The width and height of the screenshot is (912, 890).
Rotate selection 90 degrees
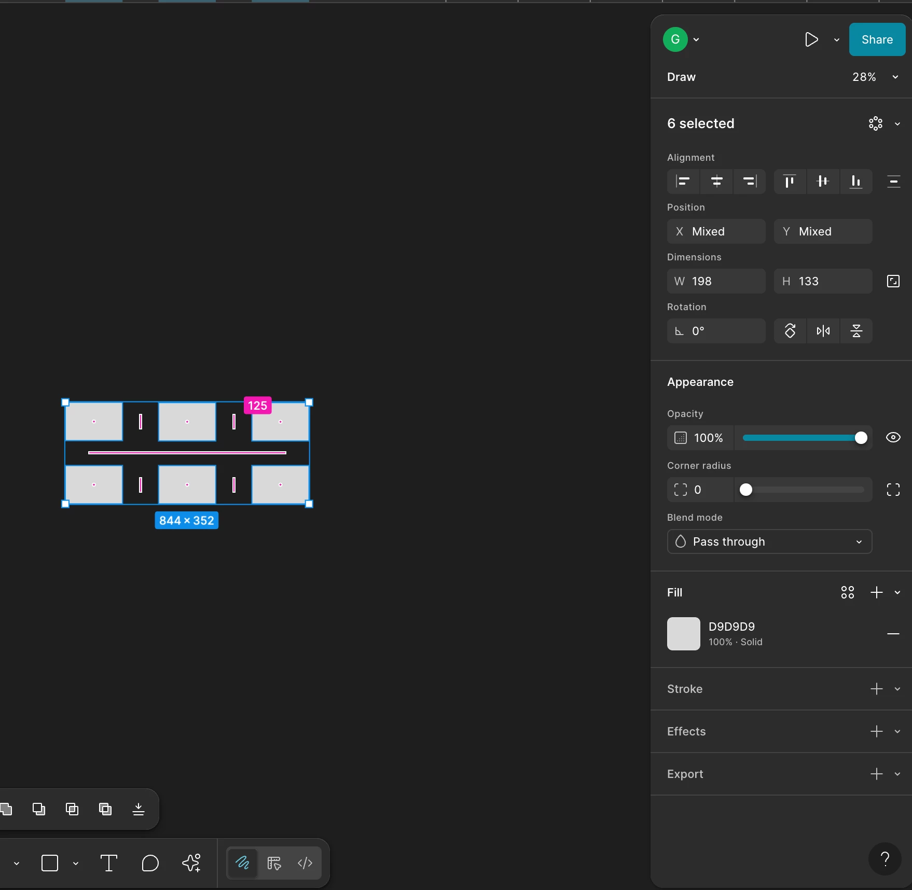(790, 331)
